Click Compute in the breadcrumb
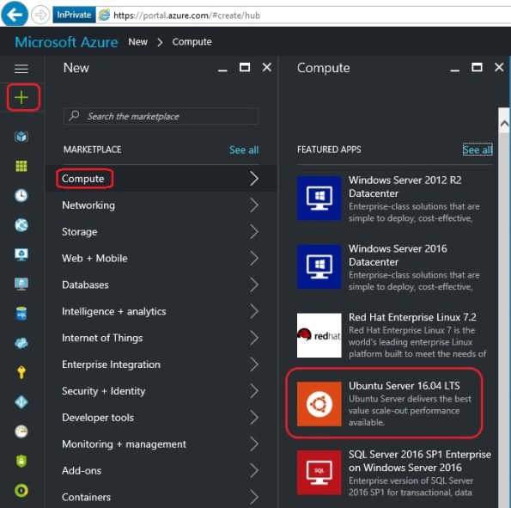 tap(192, 42)
